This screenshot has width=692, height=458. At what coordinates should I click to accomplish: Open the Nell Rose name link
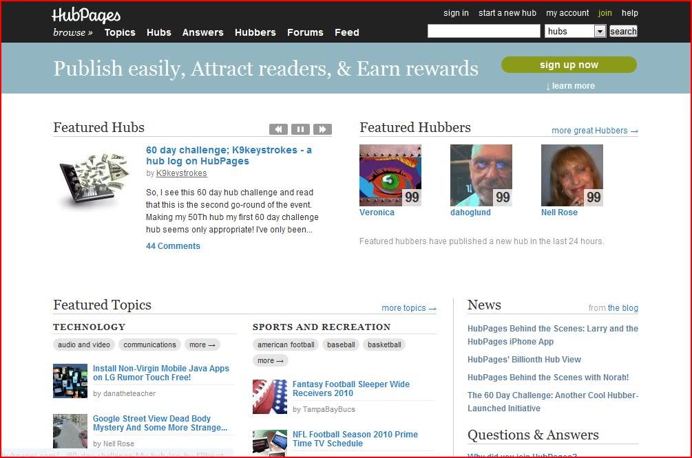click(x=559, y=212)
